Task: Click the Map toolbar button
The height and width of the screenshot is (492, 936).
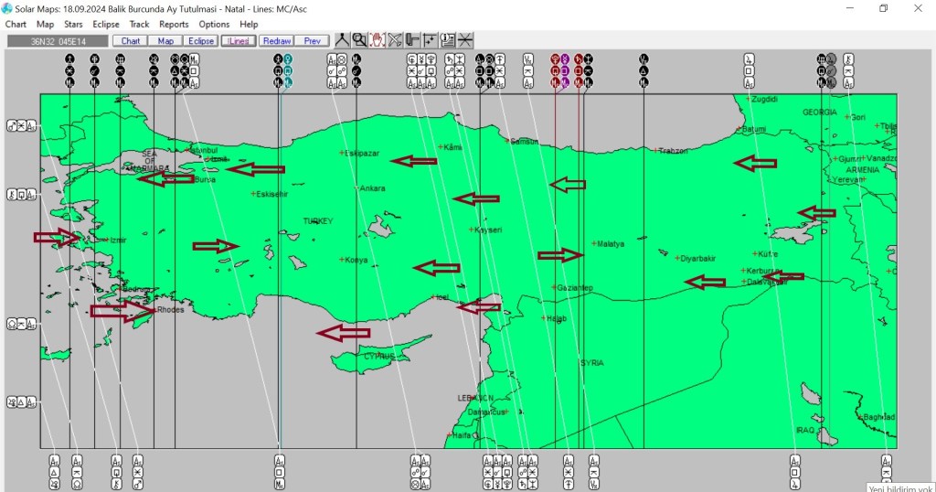Action: point(165,41)
